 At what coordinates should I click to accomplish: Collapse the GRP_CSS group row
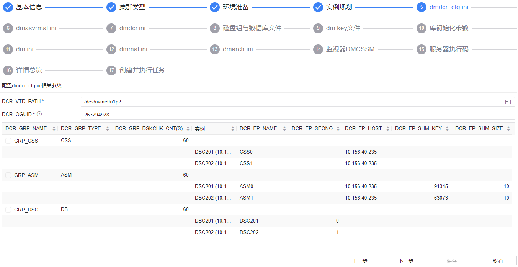pyautogui.click(x=8, y=141)
